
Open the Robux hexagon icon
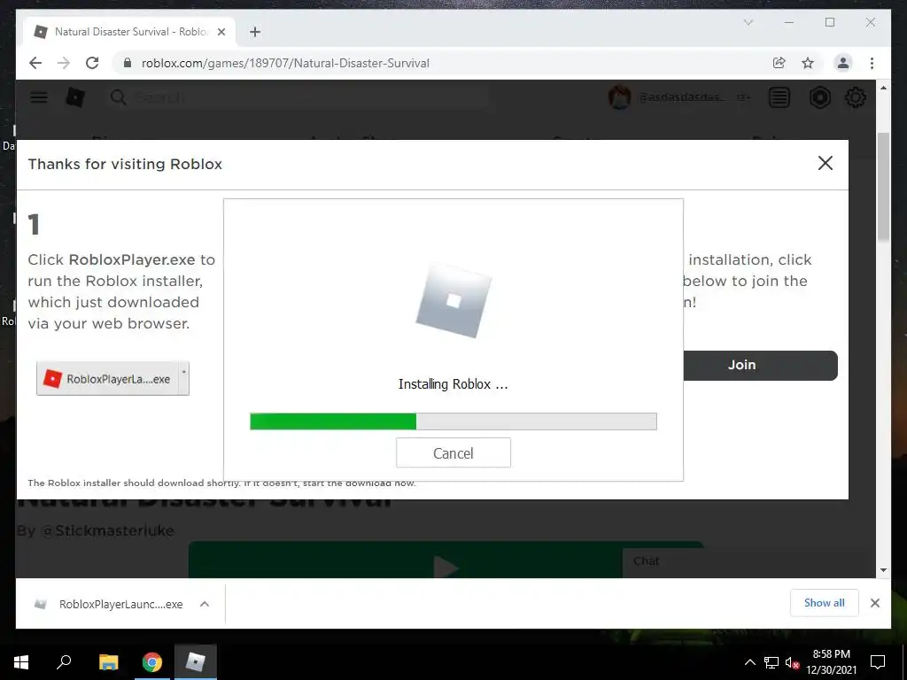(819, 97)
